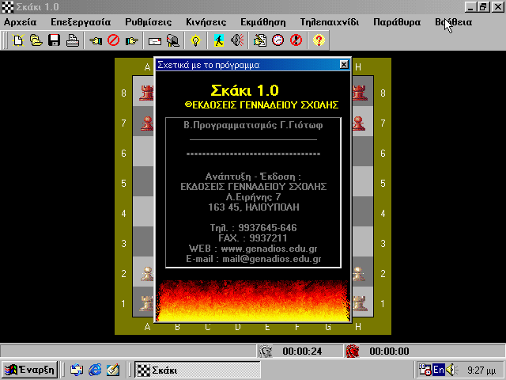Click the new game document icon
Screen dimensions: 506x380
[x=18, y=40]
